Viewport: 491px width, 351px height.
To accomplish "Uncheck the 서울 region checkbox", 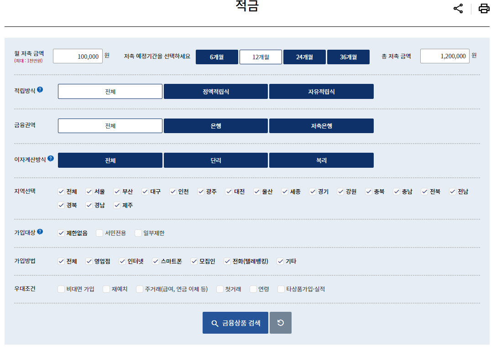I will coord(89,191).
